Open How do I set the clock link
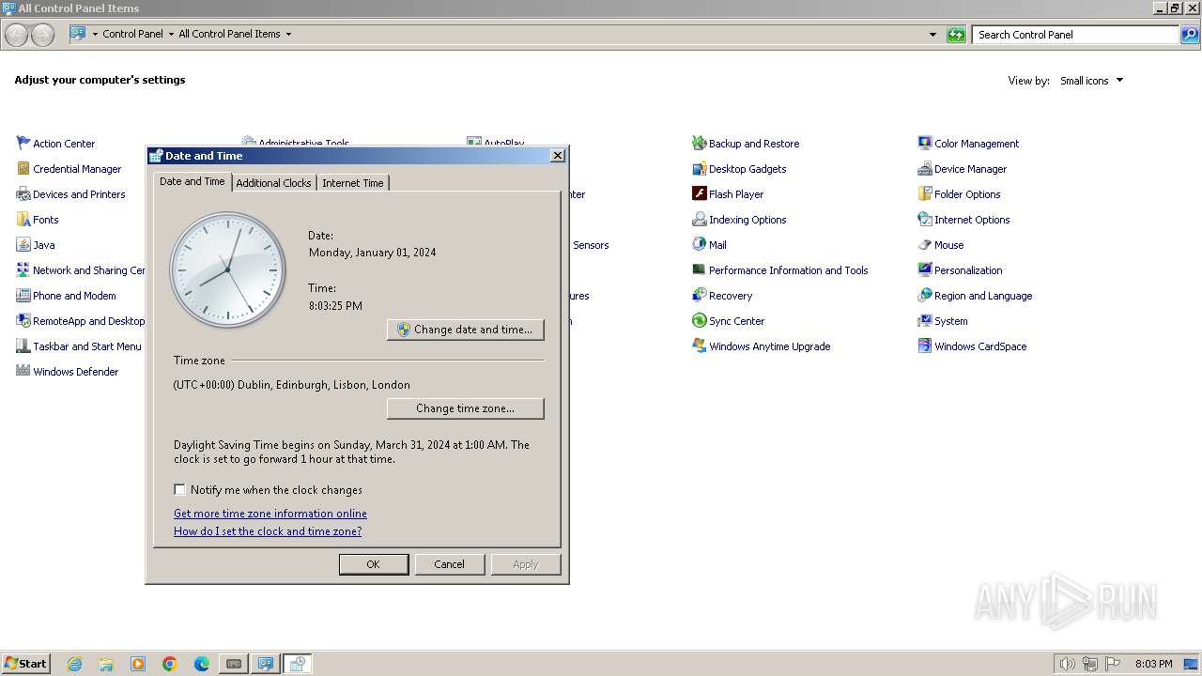Image resolution: width=1202 pixels, height=676 pixels. 268,531
